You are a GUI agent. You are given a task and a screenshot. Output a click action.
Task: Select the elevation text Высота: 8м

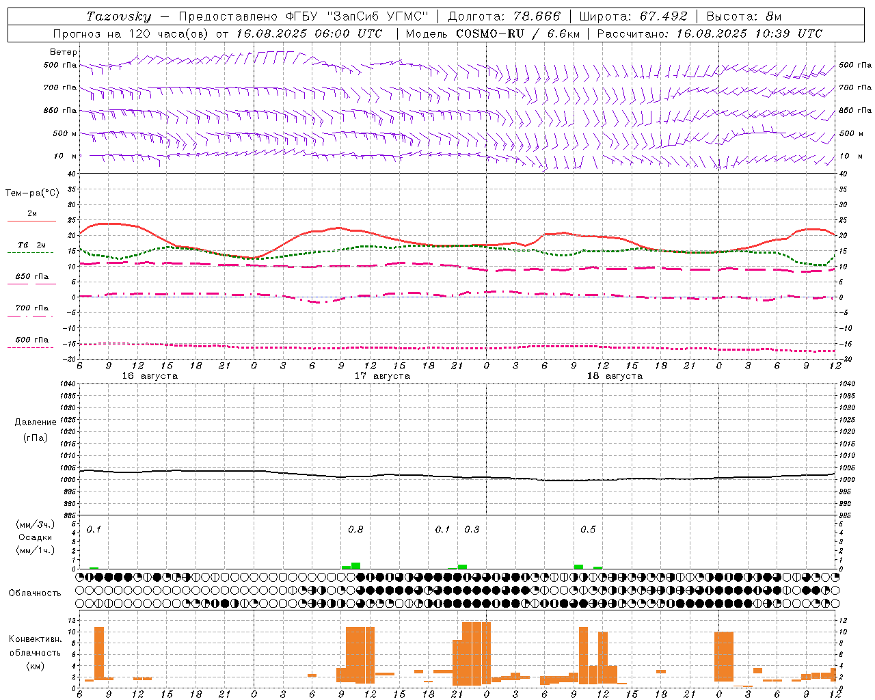coord(744,16)
